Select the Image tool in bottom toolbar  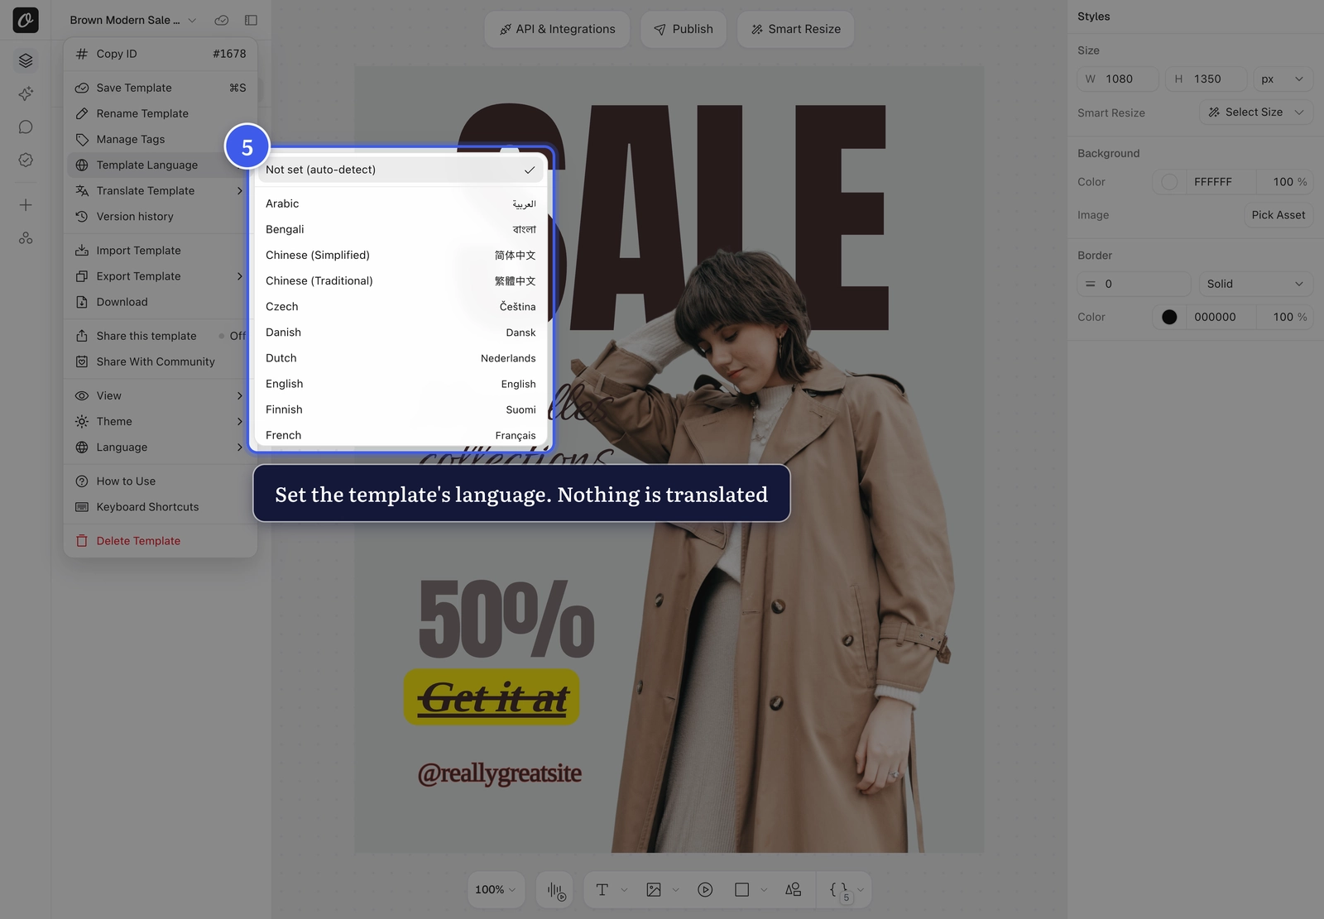(654, 890)
